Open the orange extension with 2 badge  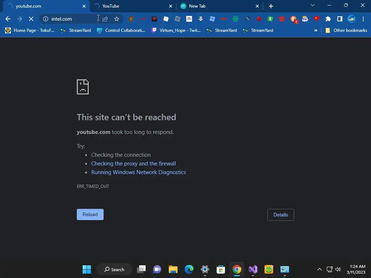(294, 19)
